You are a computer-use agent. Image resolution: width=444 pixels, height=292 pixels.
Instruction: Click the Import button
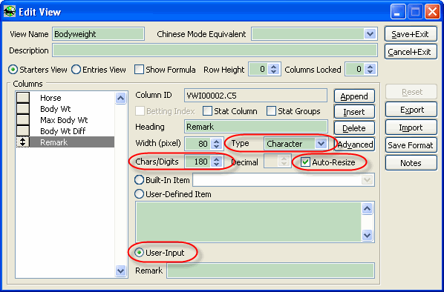411,127
